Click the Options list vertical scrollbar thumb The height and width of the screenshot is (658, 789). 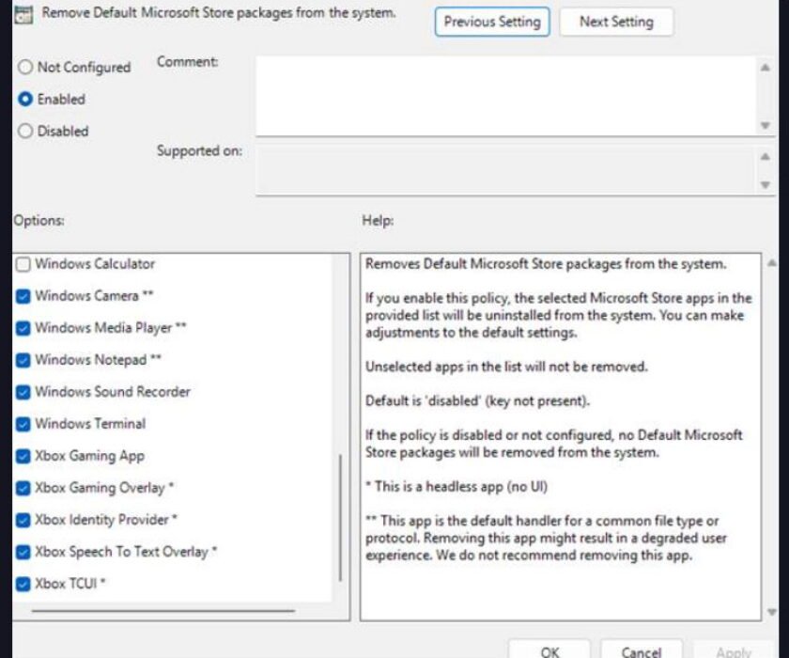pos(341,518)
